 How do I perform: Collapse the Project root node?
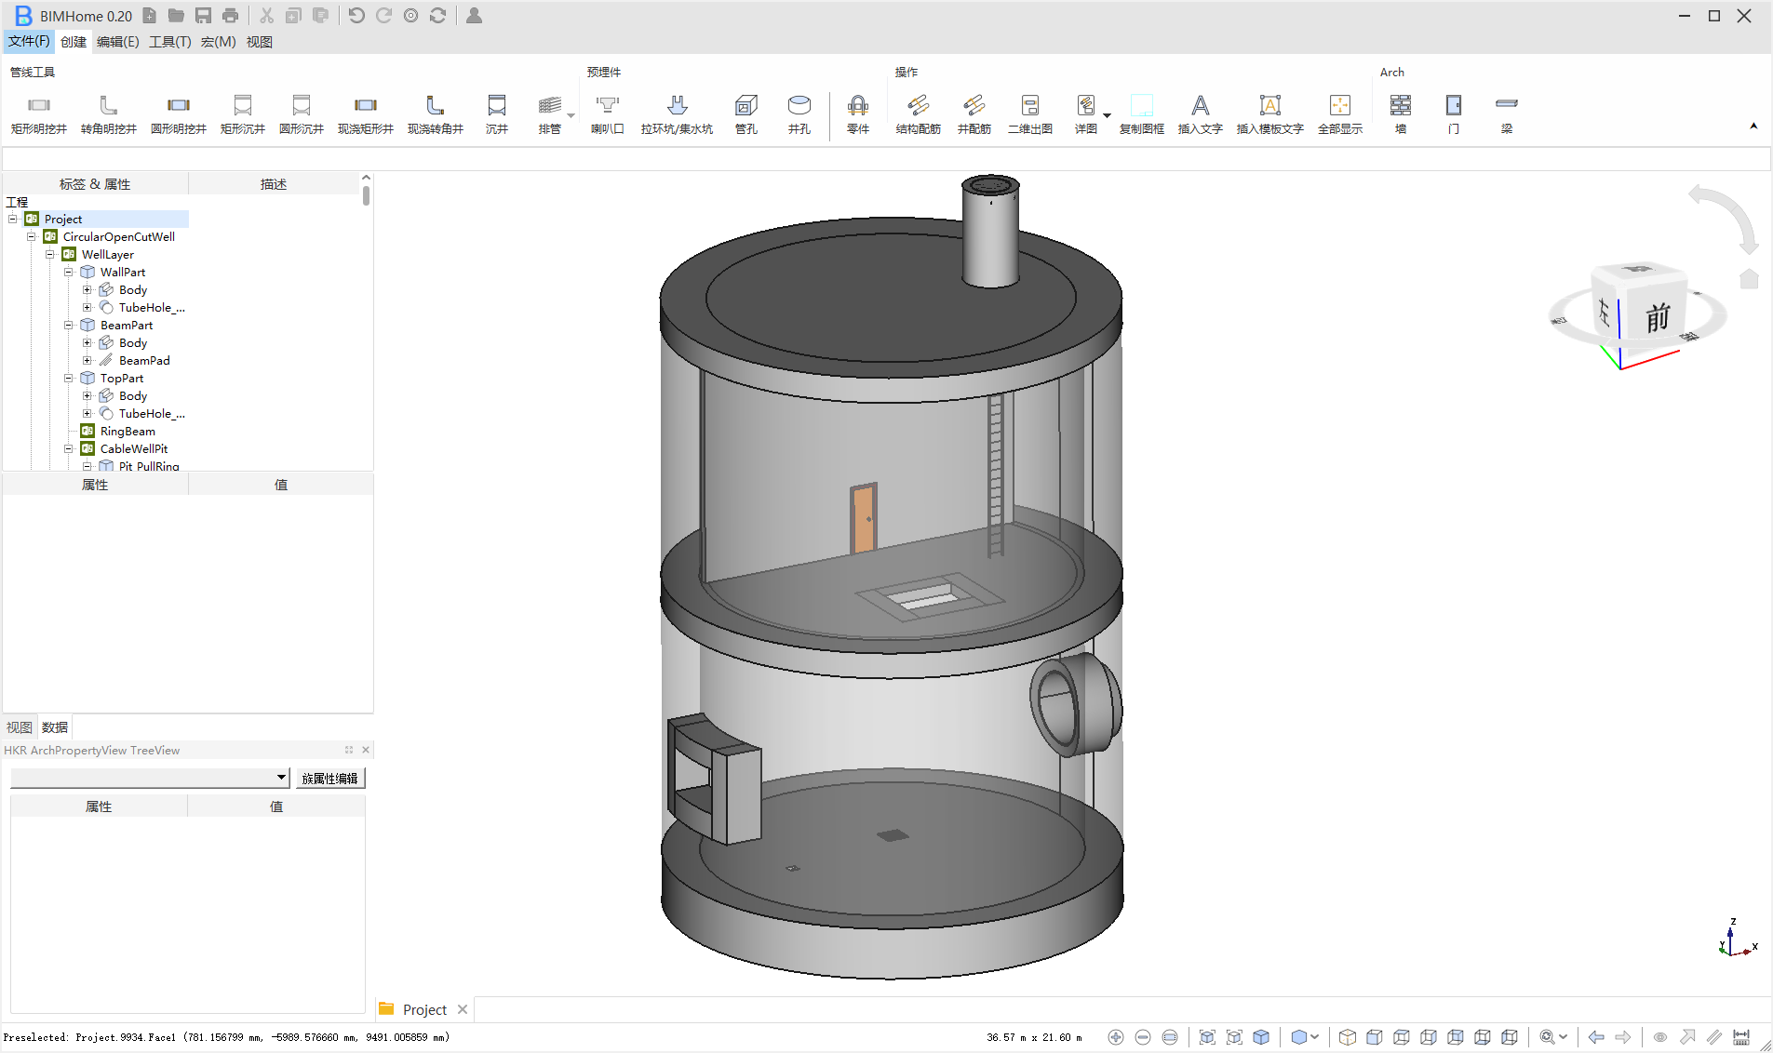point(13,220)
